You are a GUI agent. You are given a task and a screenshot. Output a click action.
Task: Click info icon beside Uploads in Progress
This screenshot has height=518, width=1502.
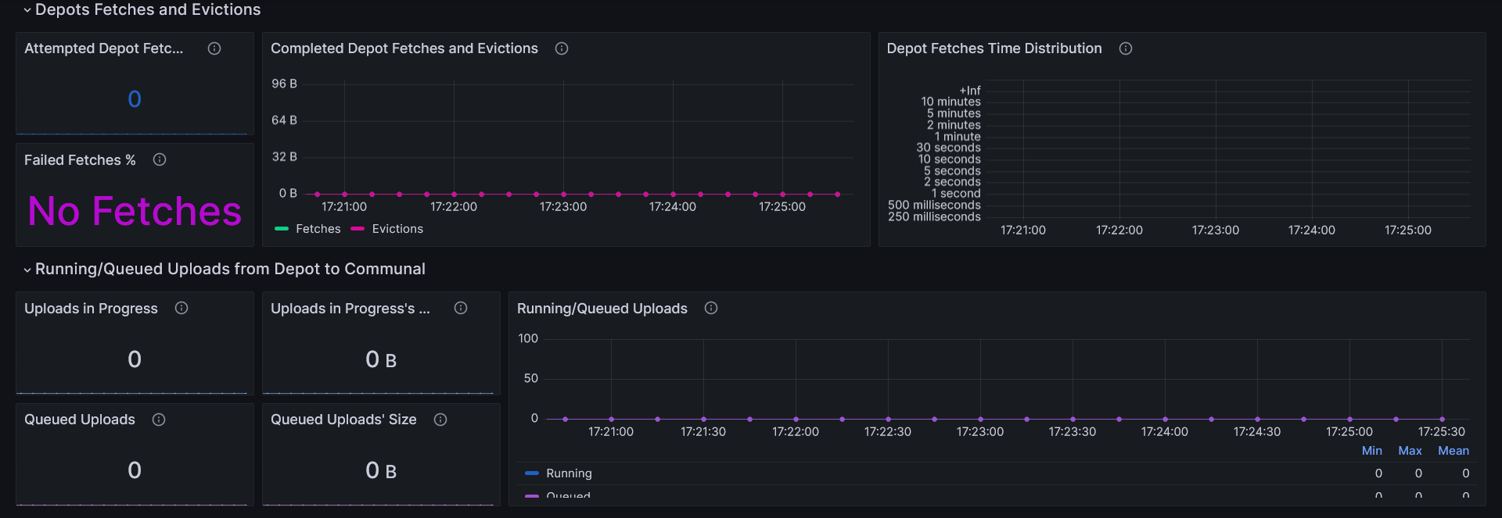[181, 309]
